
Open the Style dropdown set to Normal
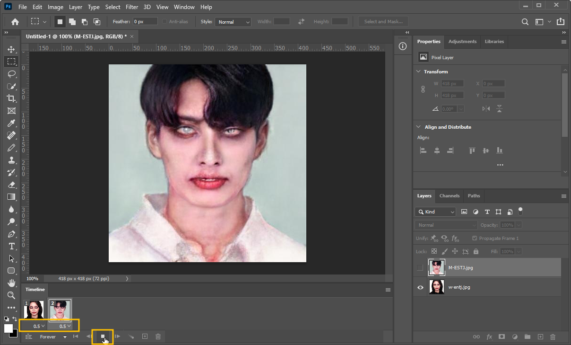pyautogui.click(x=233, y=22)
